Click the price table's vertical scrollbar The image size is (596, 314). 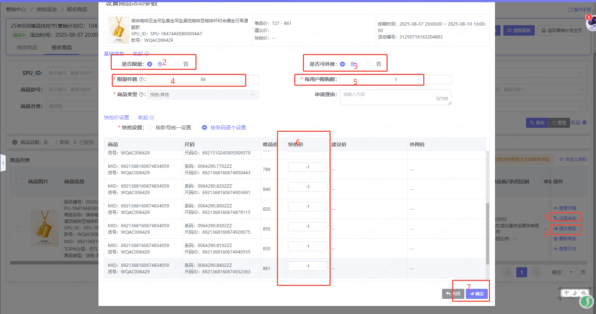[x=487, y=234]
